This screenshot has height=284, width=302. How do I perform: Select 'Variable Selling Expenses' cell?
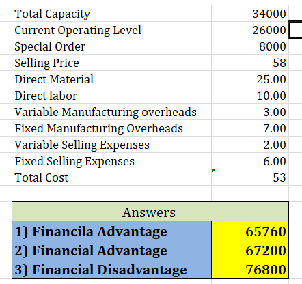(x=111, y=145)
